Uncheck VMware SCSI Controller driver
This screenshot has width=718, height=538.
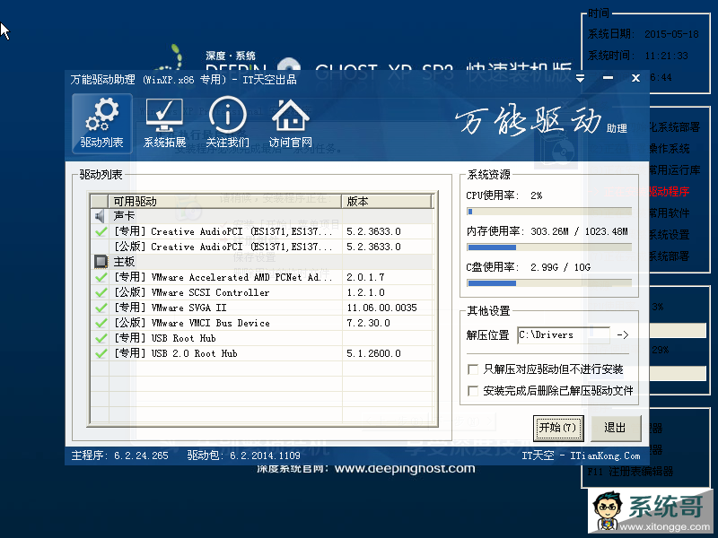coord(101,292)
